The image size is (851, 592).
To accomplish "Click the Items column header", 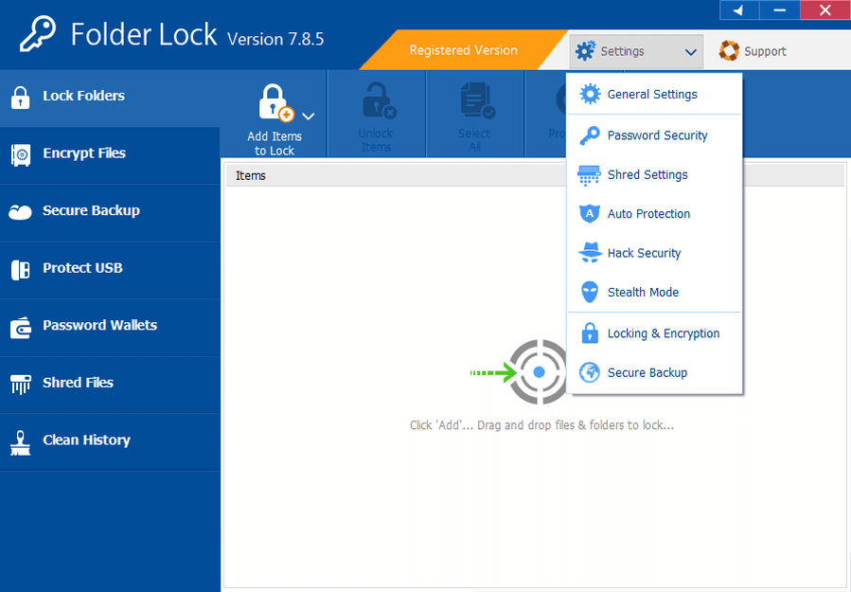I will click(251, 175).
